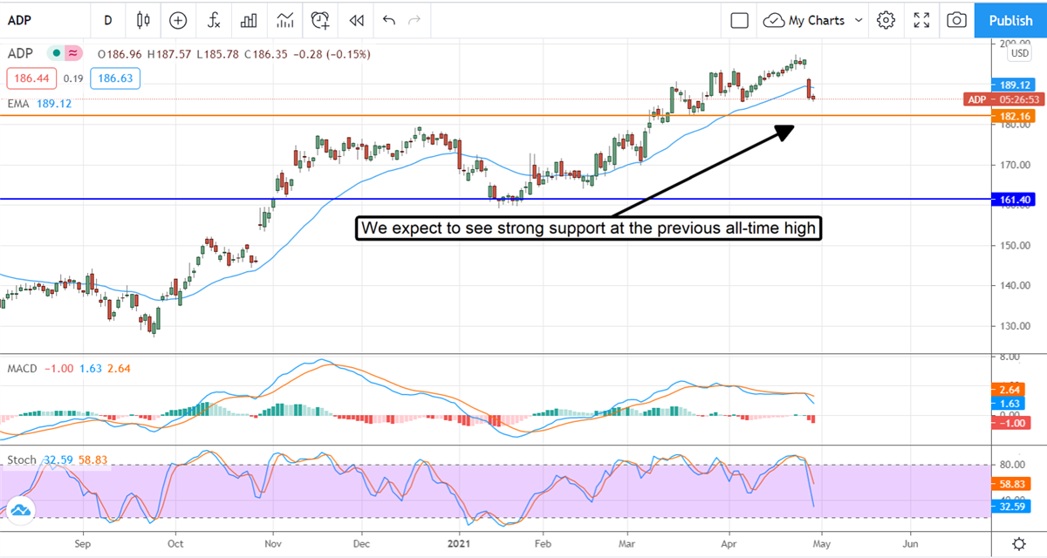Screen dimensions: 1047x558
Task: Open the indicator templates icon
Action: coord(284,20)
